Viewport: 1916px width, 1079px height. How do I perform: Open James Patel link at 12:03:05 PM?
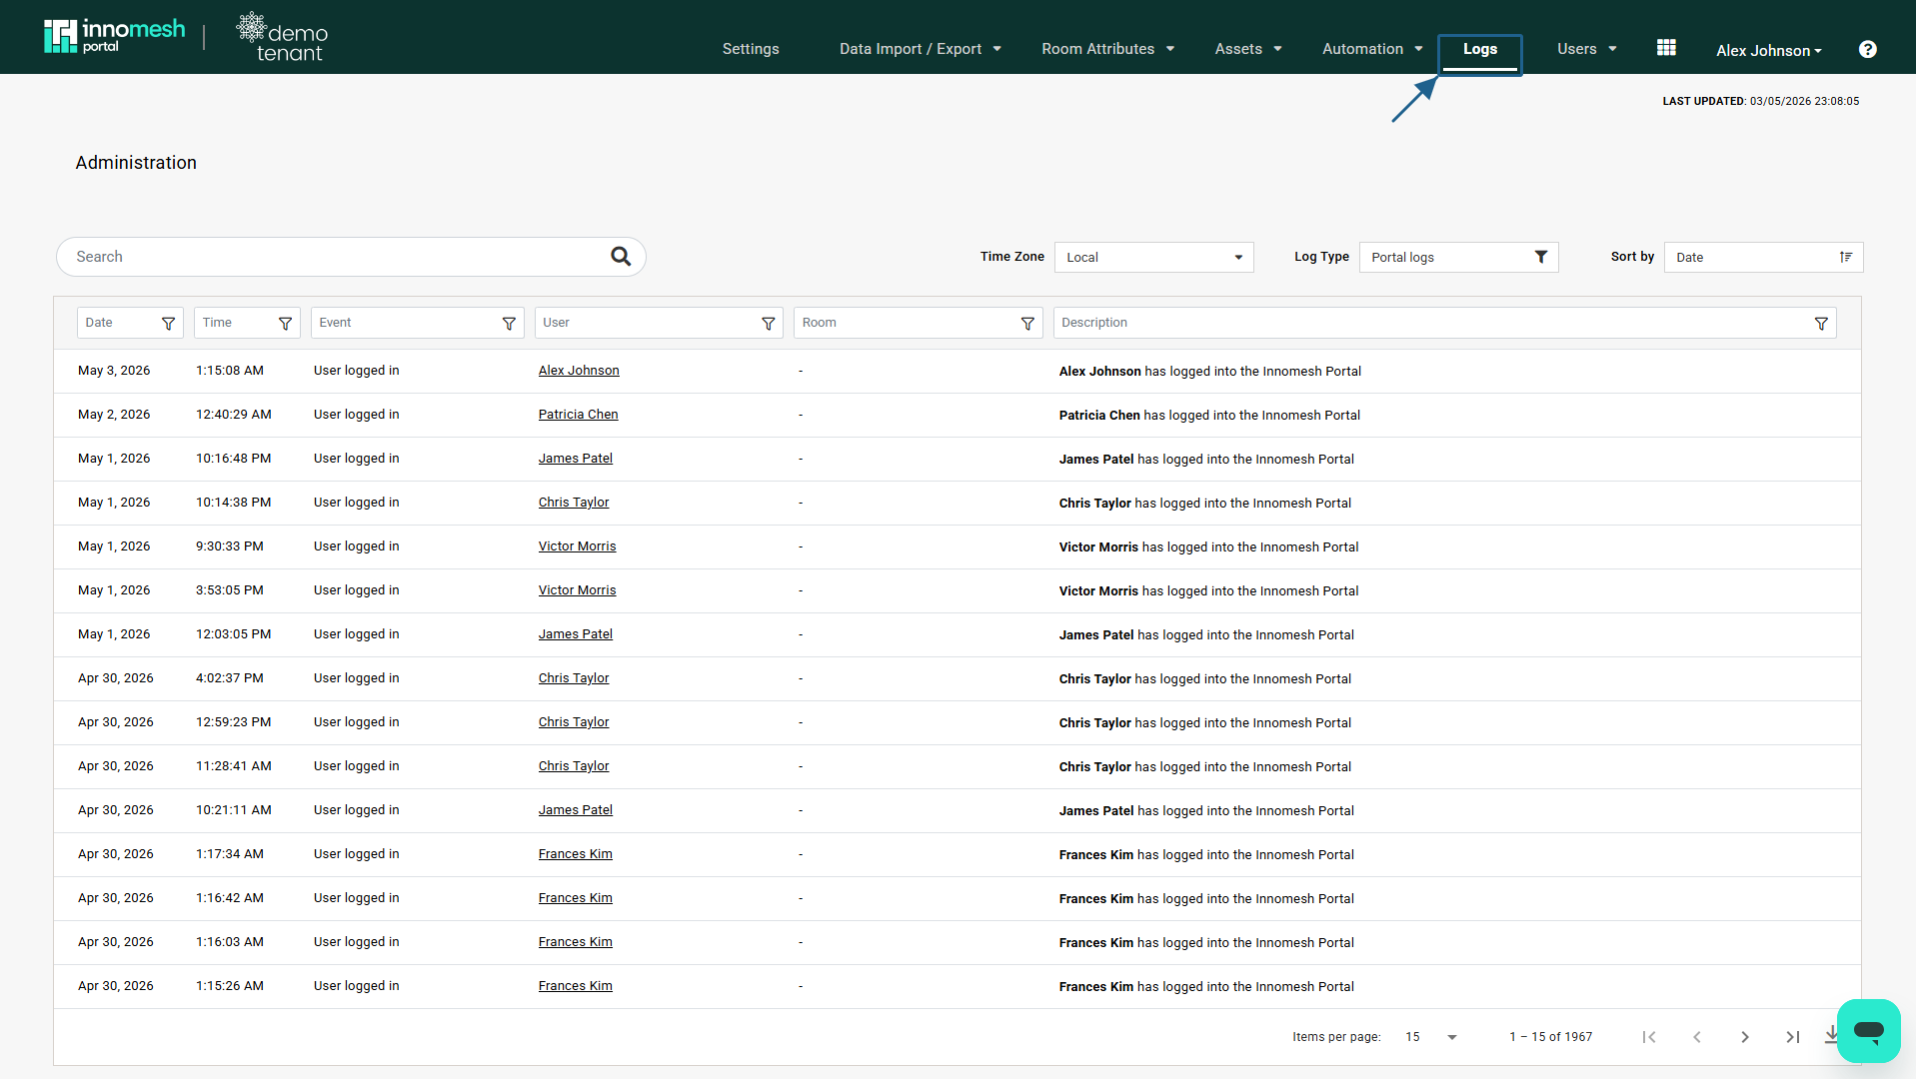(575, 634)
